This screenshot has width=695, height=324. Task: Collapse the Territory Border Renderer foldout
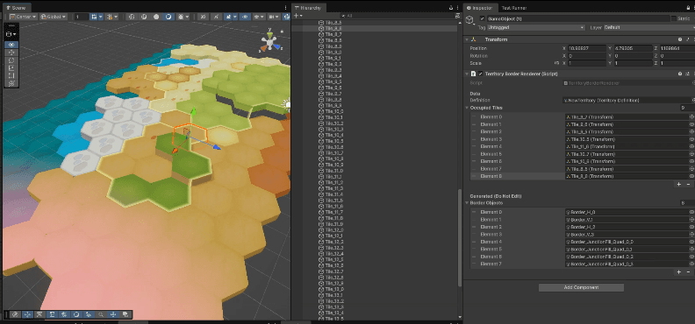tap(467, 74)
